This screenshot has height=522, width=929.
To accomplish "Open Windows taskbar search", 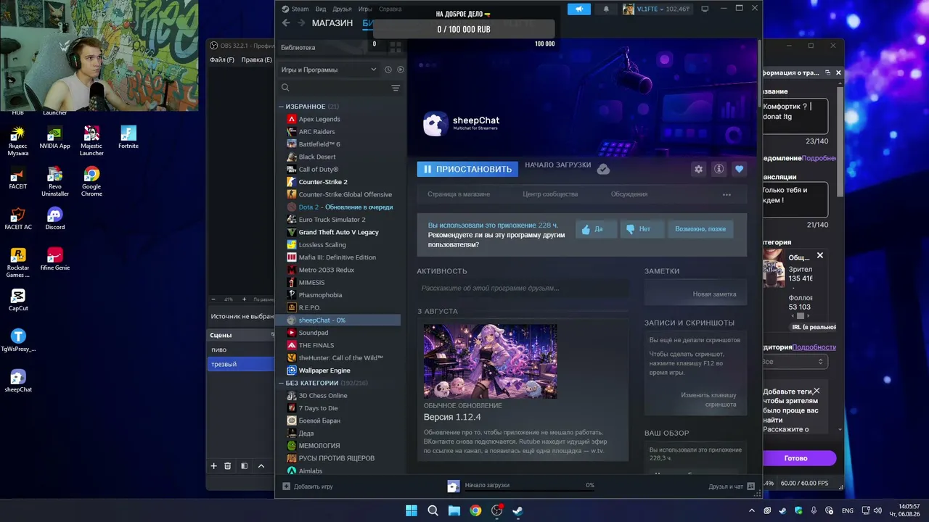I will pyautogui.click(x=433, y=510).
